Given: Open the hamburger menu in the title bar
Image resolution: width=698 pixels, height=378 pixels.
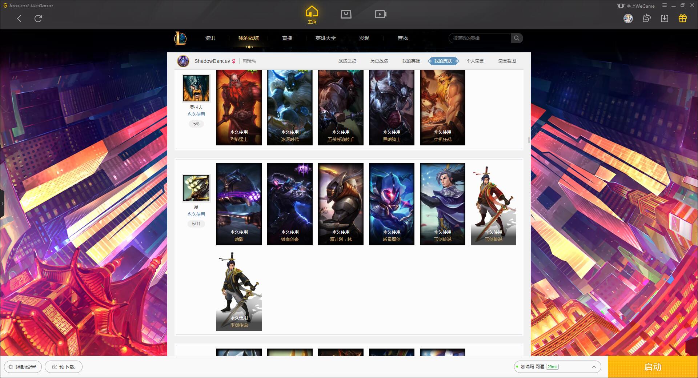Looking at the screenshot, I should coord(665,5).
